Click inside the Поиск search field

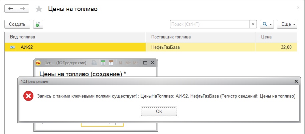pos(209,24)
